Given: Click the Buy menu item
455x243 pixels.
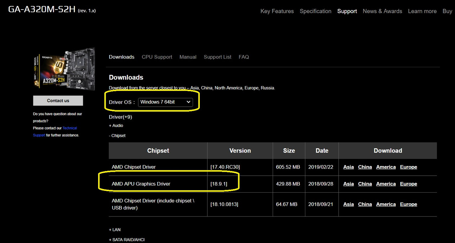Looking at the screenshot, I should pyautogui.click(x=447, y=11).
